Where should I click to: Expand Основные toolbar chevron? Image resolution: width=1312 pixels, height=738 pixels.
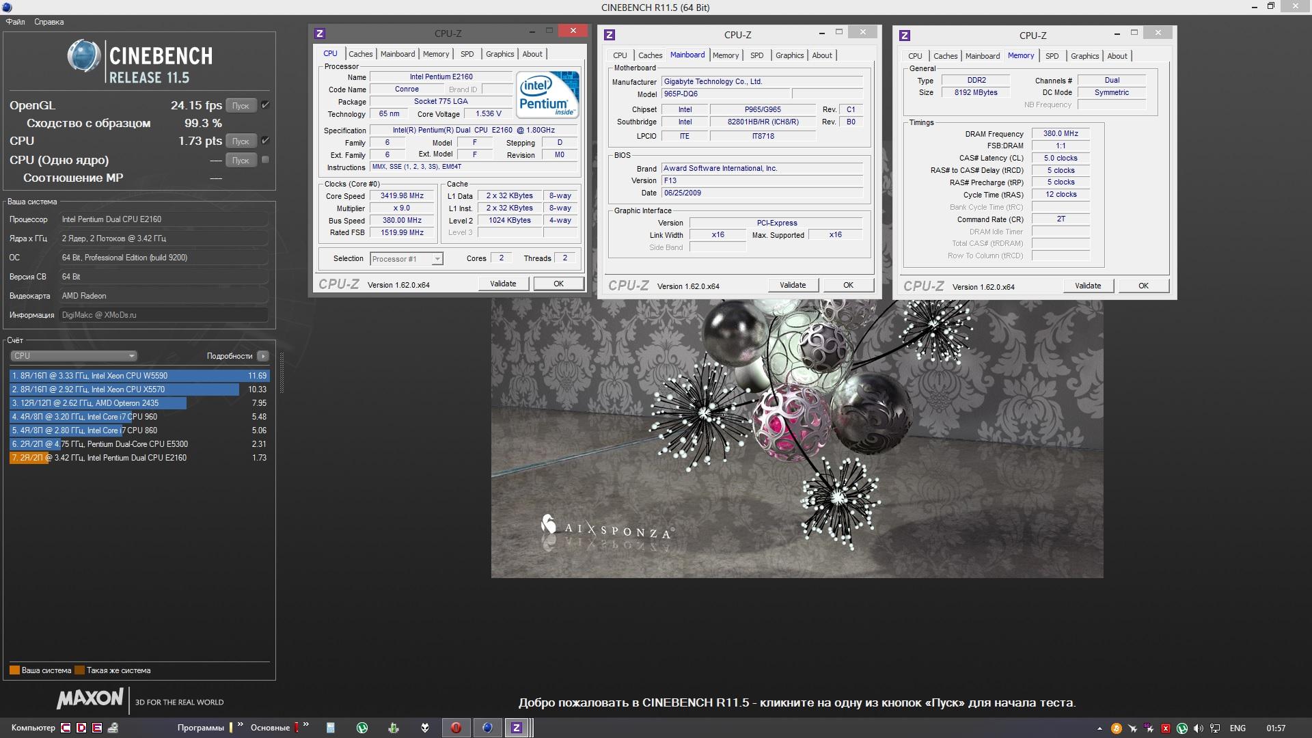pos(306,725)
